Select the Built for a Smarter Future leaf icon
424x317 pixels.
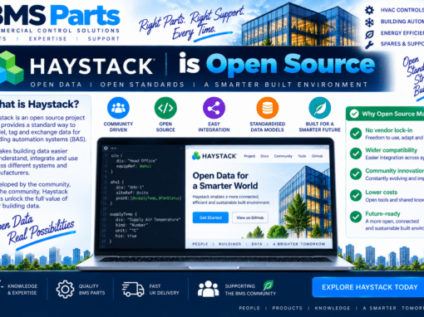(x=319, y=108)
